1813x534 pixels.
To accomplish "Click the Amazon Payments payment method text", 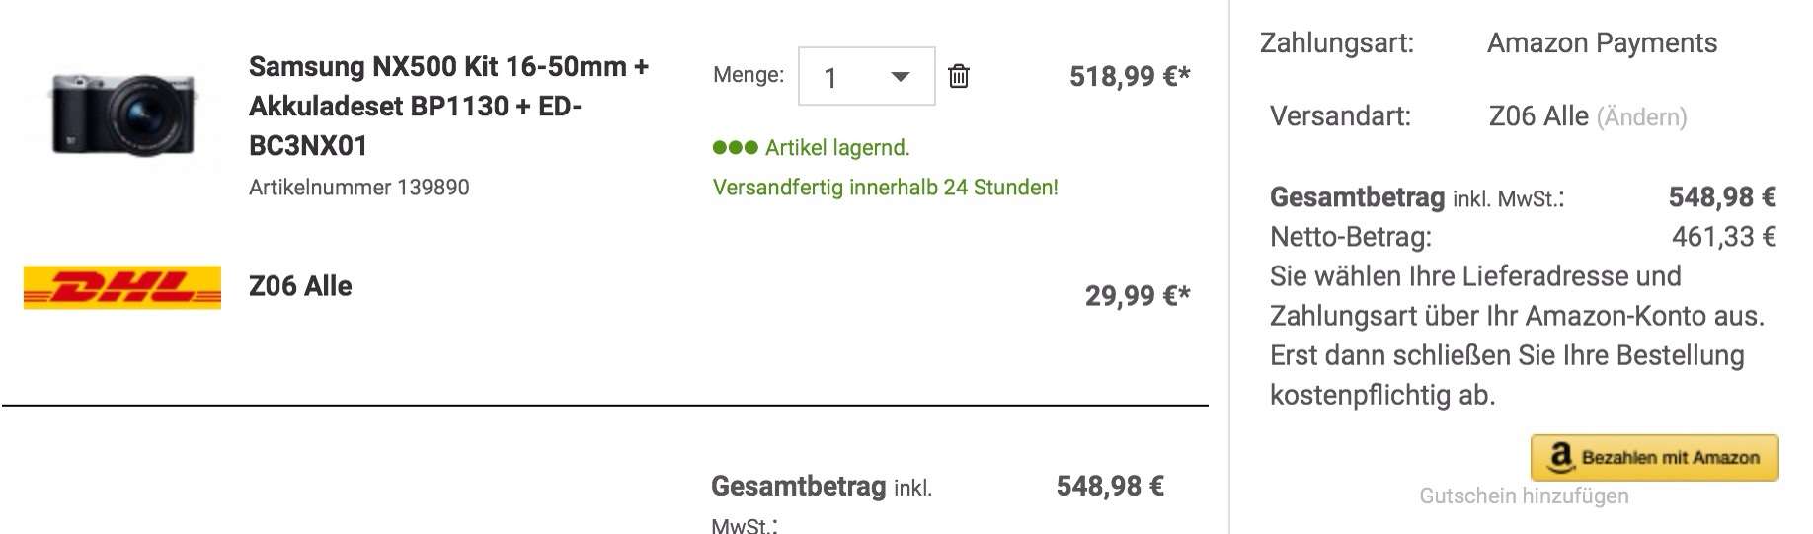I will pos(1602,43).
